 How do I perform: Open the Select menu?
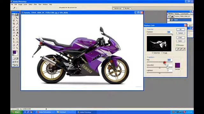(x=31, y=4)
